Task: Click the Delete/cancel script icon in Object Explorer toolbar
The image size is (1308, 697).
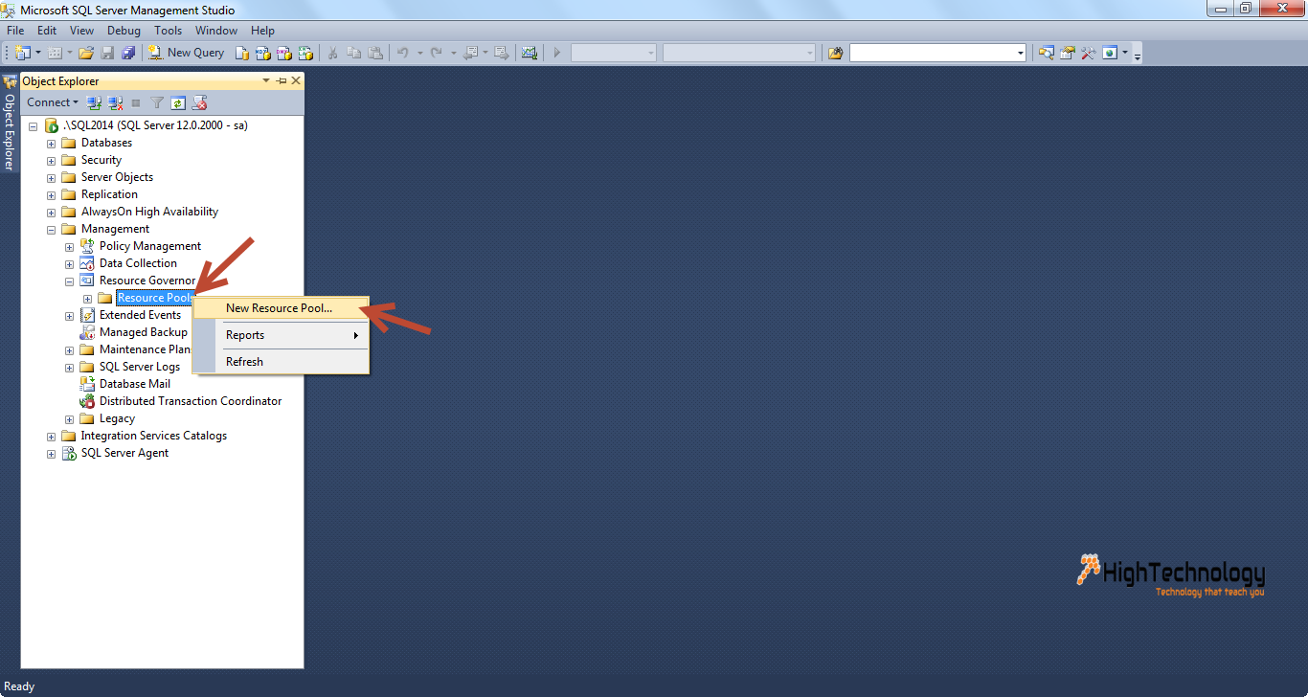Action: coord(199,102)
